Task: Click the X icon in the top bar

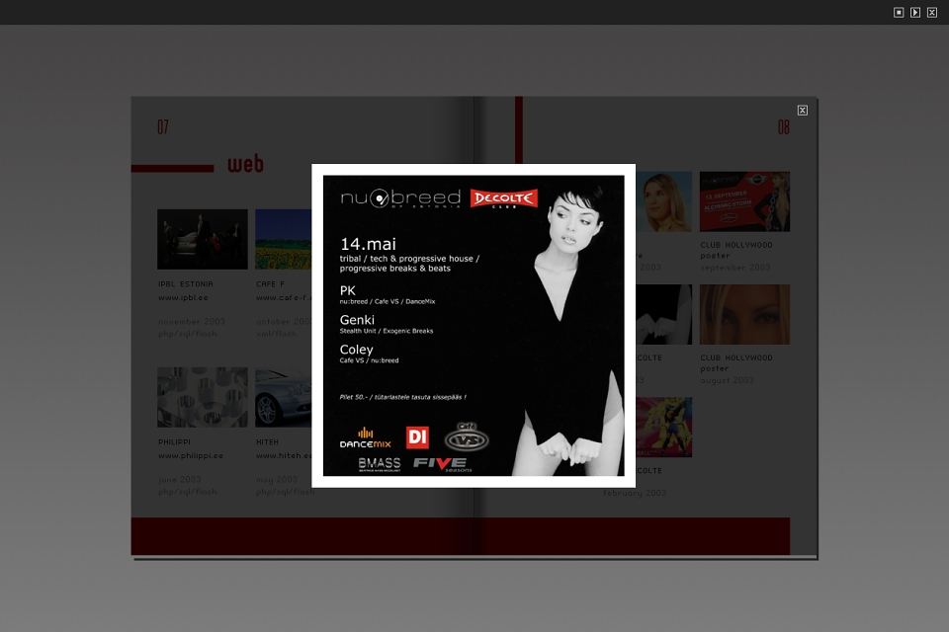Action: tap(931, 12)
